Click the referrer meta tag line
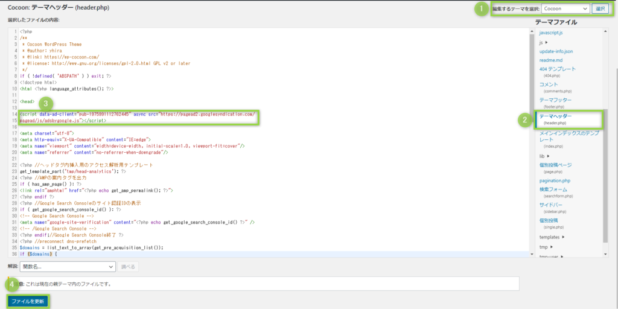Screen dimensions: 618x309 (94, 152)
